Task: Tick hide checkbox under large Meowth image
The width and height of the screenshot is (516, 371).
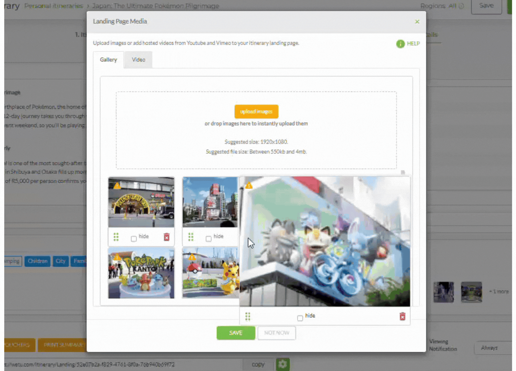Action: tap(300, 318)
